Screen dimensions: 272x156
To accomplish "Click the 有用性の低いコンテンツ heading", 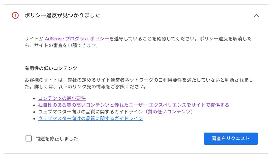I will (x=51, y=68).
